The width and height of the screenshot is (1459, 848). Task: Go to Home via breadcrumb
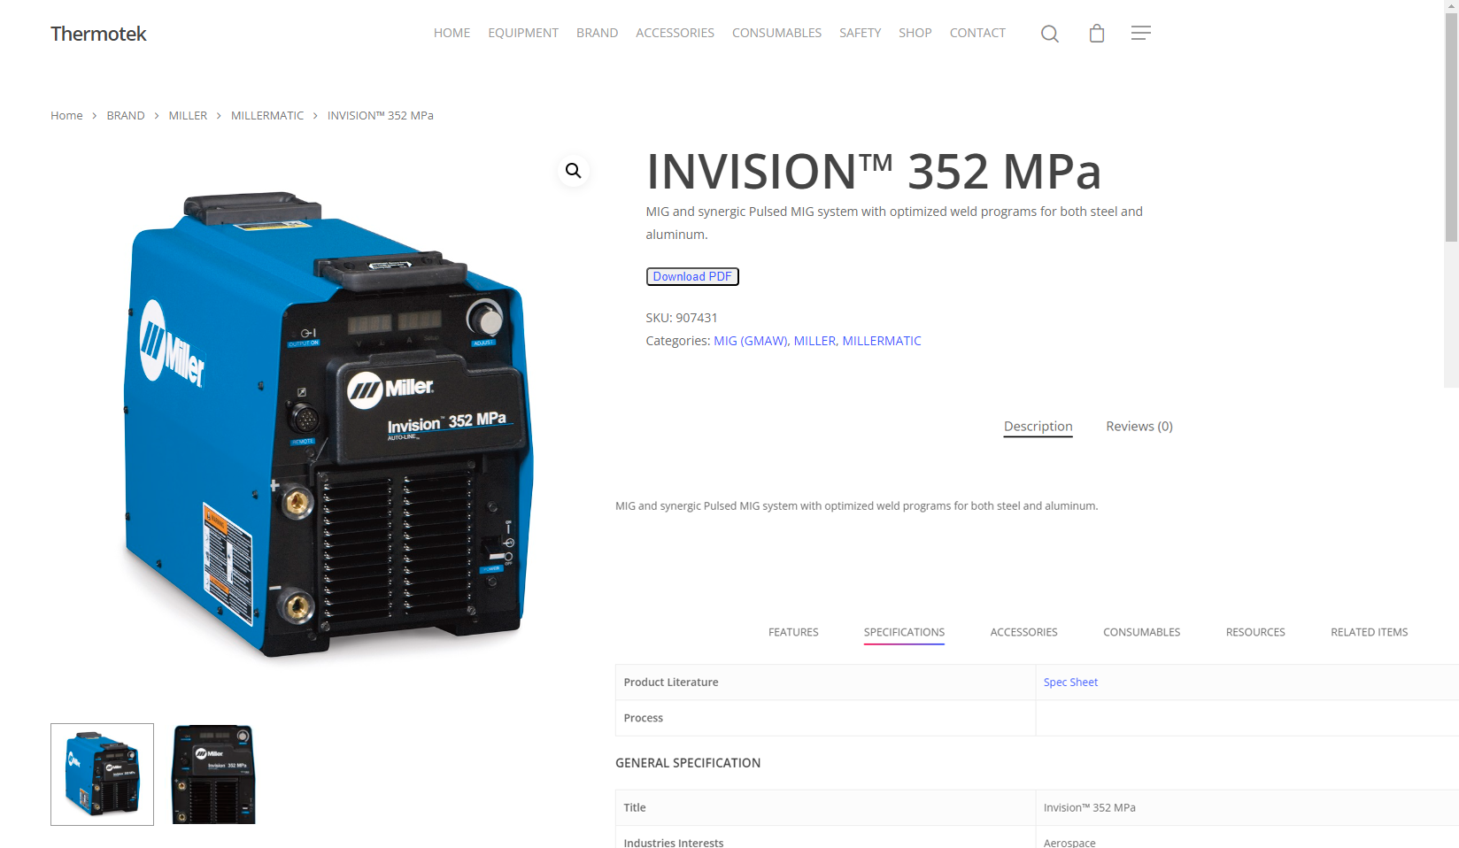[66, 116]
